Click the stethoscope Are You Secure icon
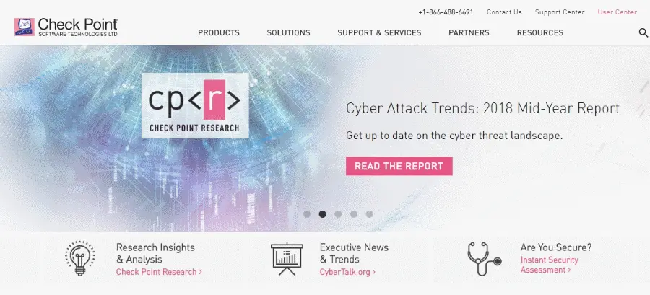The height and width of the screenshot is (295, 650). [x=484, y=259]
